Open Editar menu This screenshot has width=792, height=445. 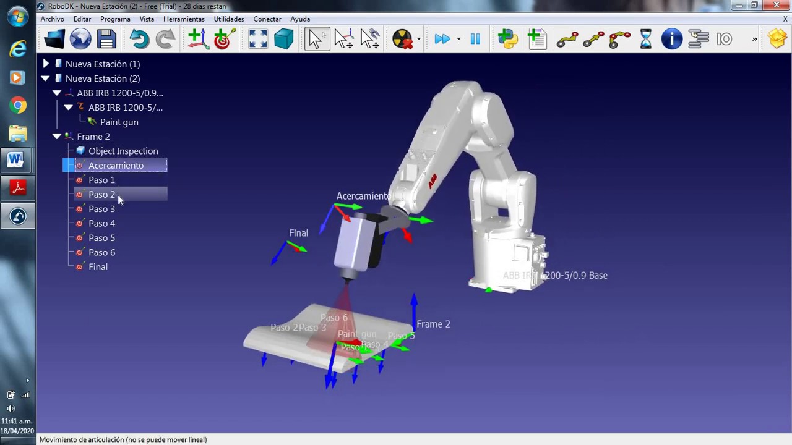pyautogui.click(x=82, y=19)
